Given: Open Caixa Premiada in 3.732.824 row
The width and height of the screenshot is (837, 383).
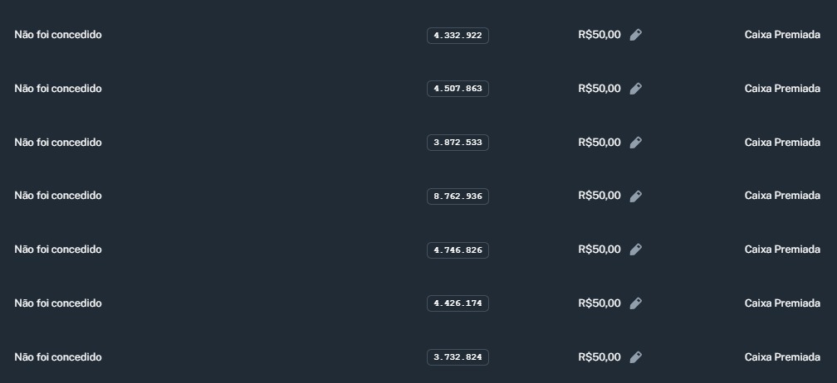Looking at the screenshot, I should click(781, 357).
